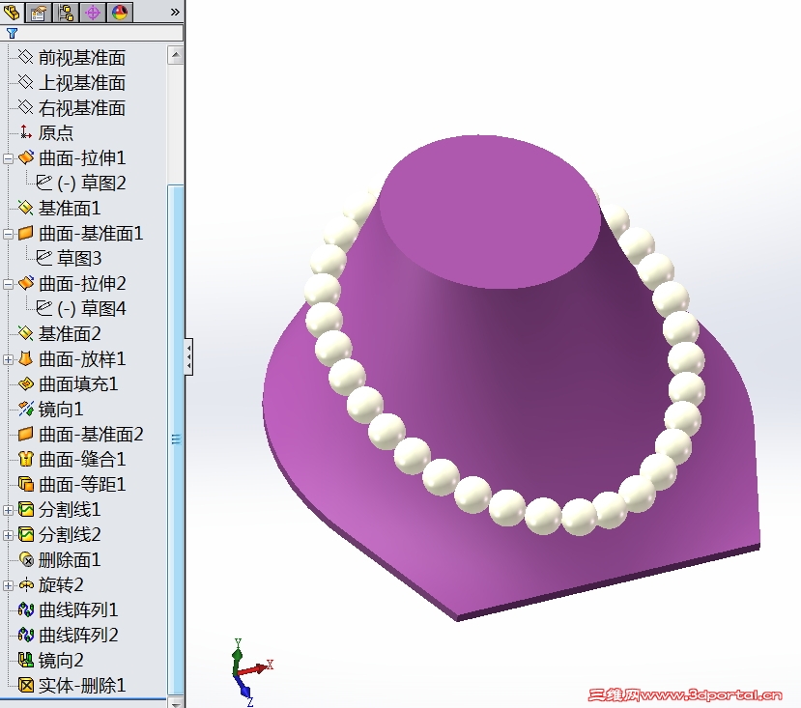The height and width of the screenshot is (708, 801).
Task: Select the (-) 草图2 sketch item
Action: coord(82,183)
